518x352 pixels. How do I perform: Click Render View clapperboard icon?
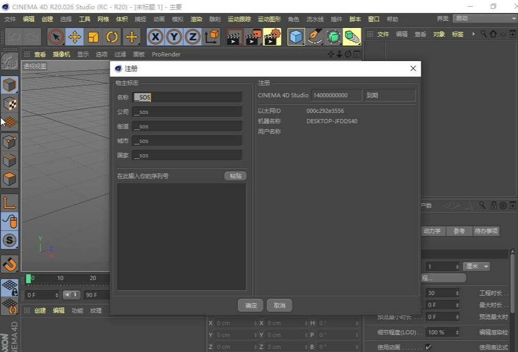pos(235,37)
